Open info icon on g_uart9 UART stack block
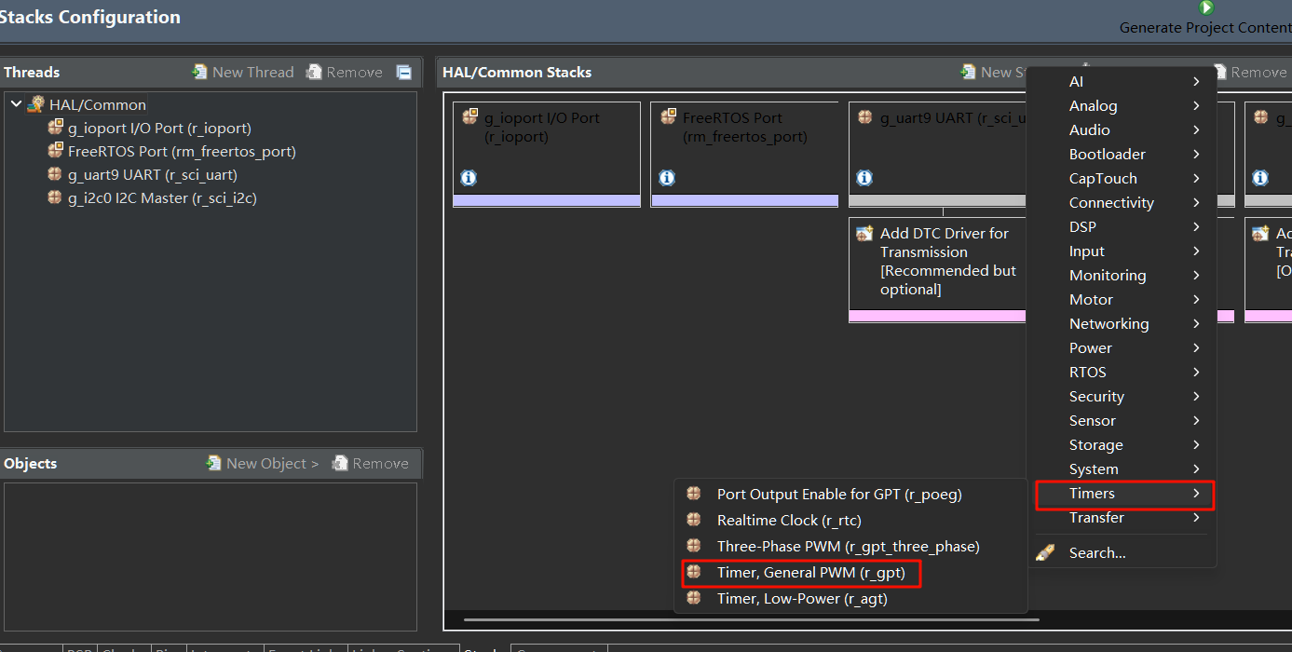 (x=864, y=178)
